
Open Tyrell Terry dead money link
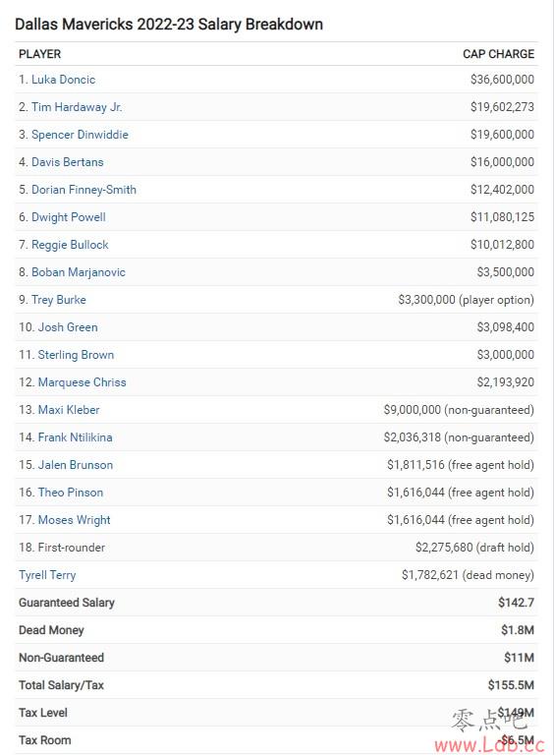[x=47, y=575]
